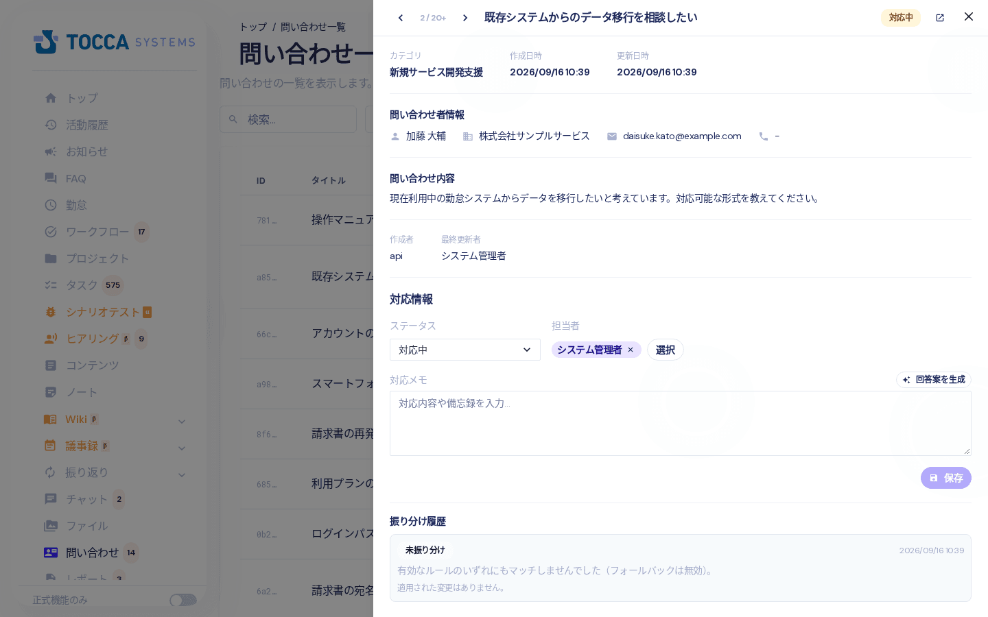
Task: Click the 問い合わせ icon in sidebar
Action: point(51,553)
